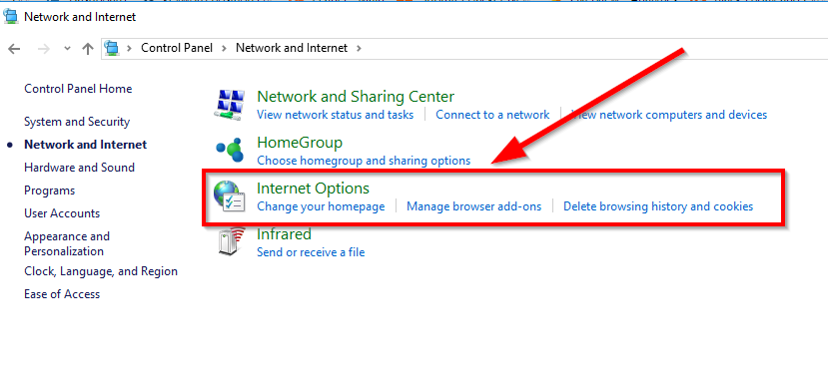Screen dimensions: 828x383
Task: Open Hardware and Sound category
Action: 79,168
